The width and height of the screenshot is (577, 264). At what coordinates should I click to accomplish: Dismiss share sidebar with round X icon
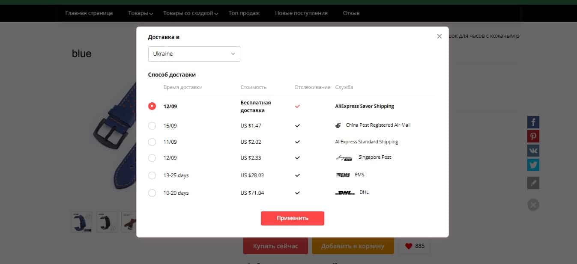coord(533,205)
